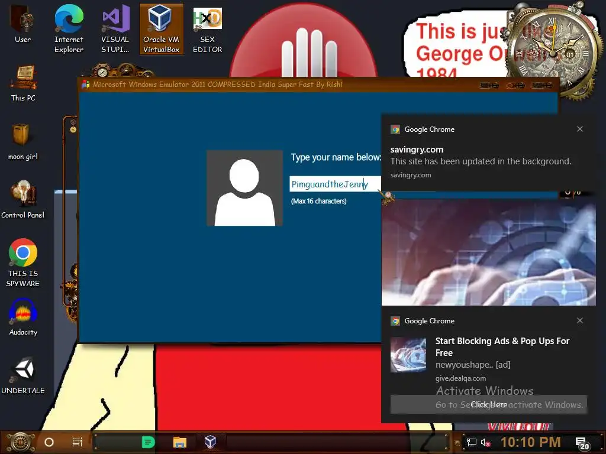The image size is (606, 454).
Task: Select the Oracle VM VirtualBox icon
Action: [161, 30]
